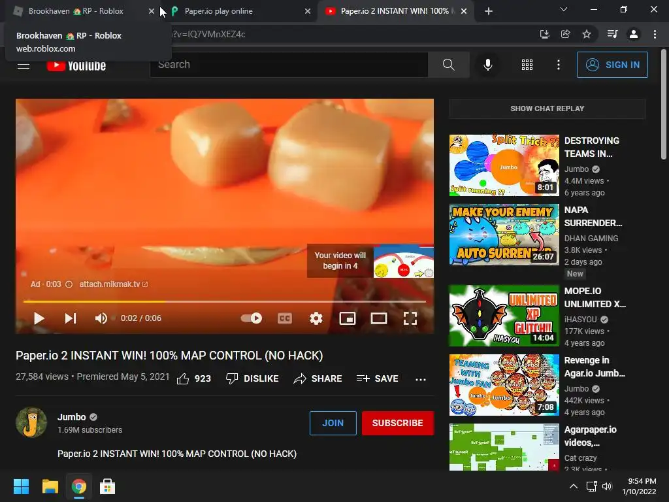Save video to a playlist
The width and height of the screenshot is (669, 502).
377,378
